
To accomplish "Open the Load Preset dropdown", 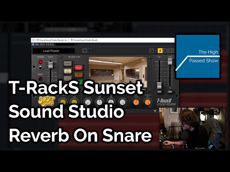I will pyautogui.click(x=51, y=51).
